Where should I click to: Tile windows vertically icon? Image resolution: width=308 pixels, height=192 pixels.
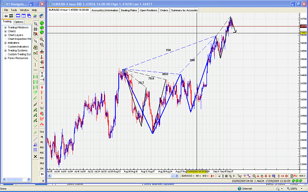24,16
